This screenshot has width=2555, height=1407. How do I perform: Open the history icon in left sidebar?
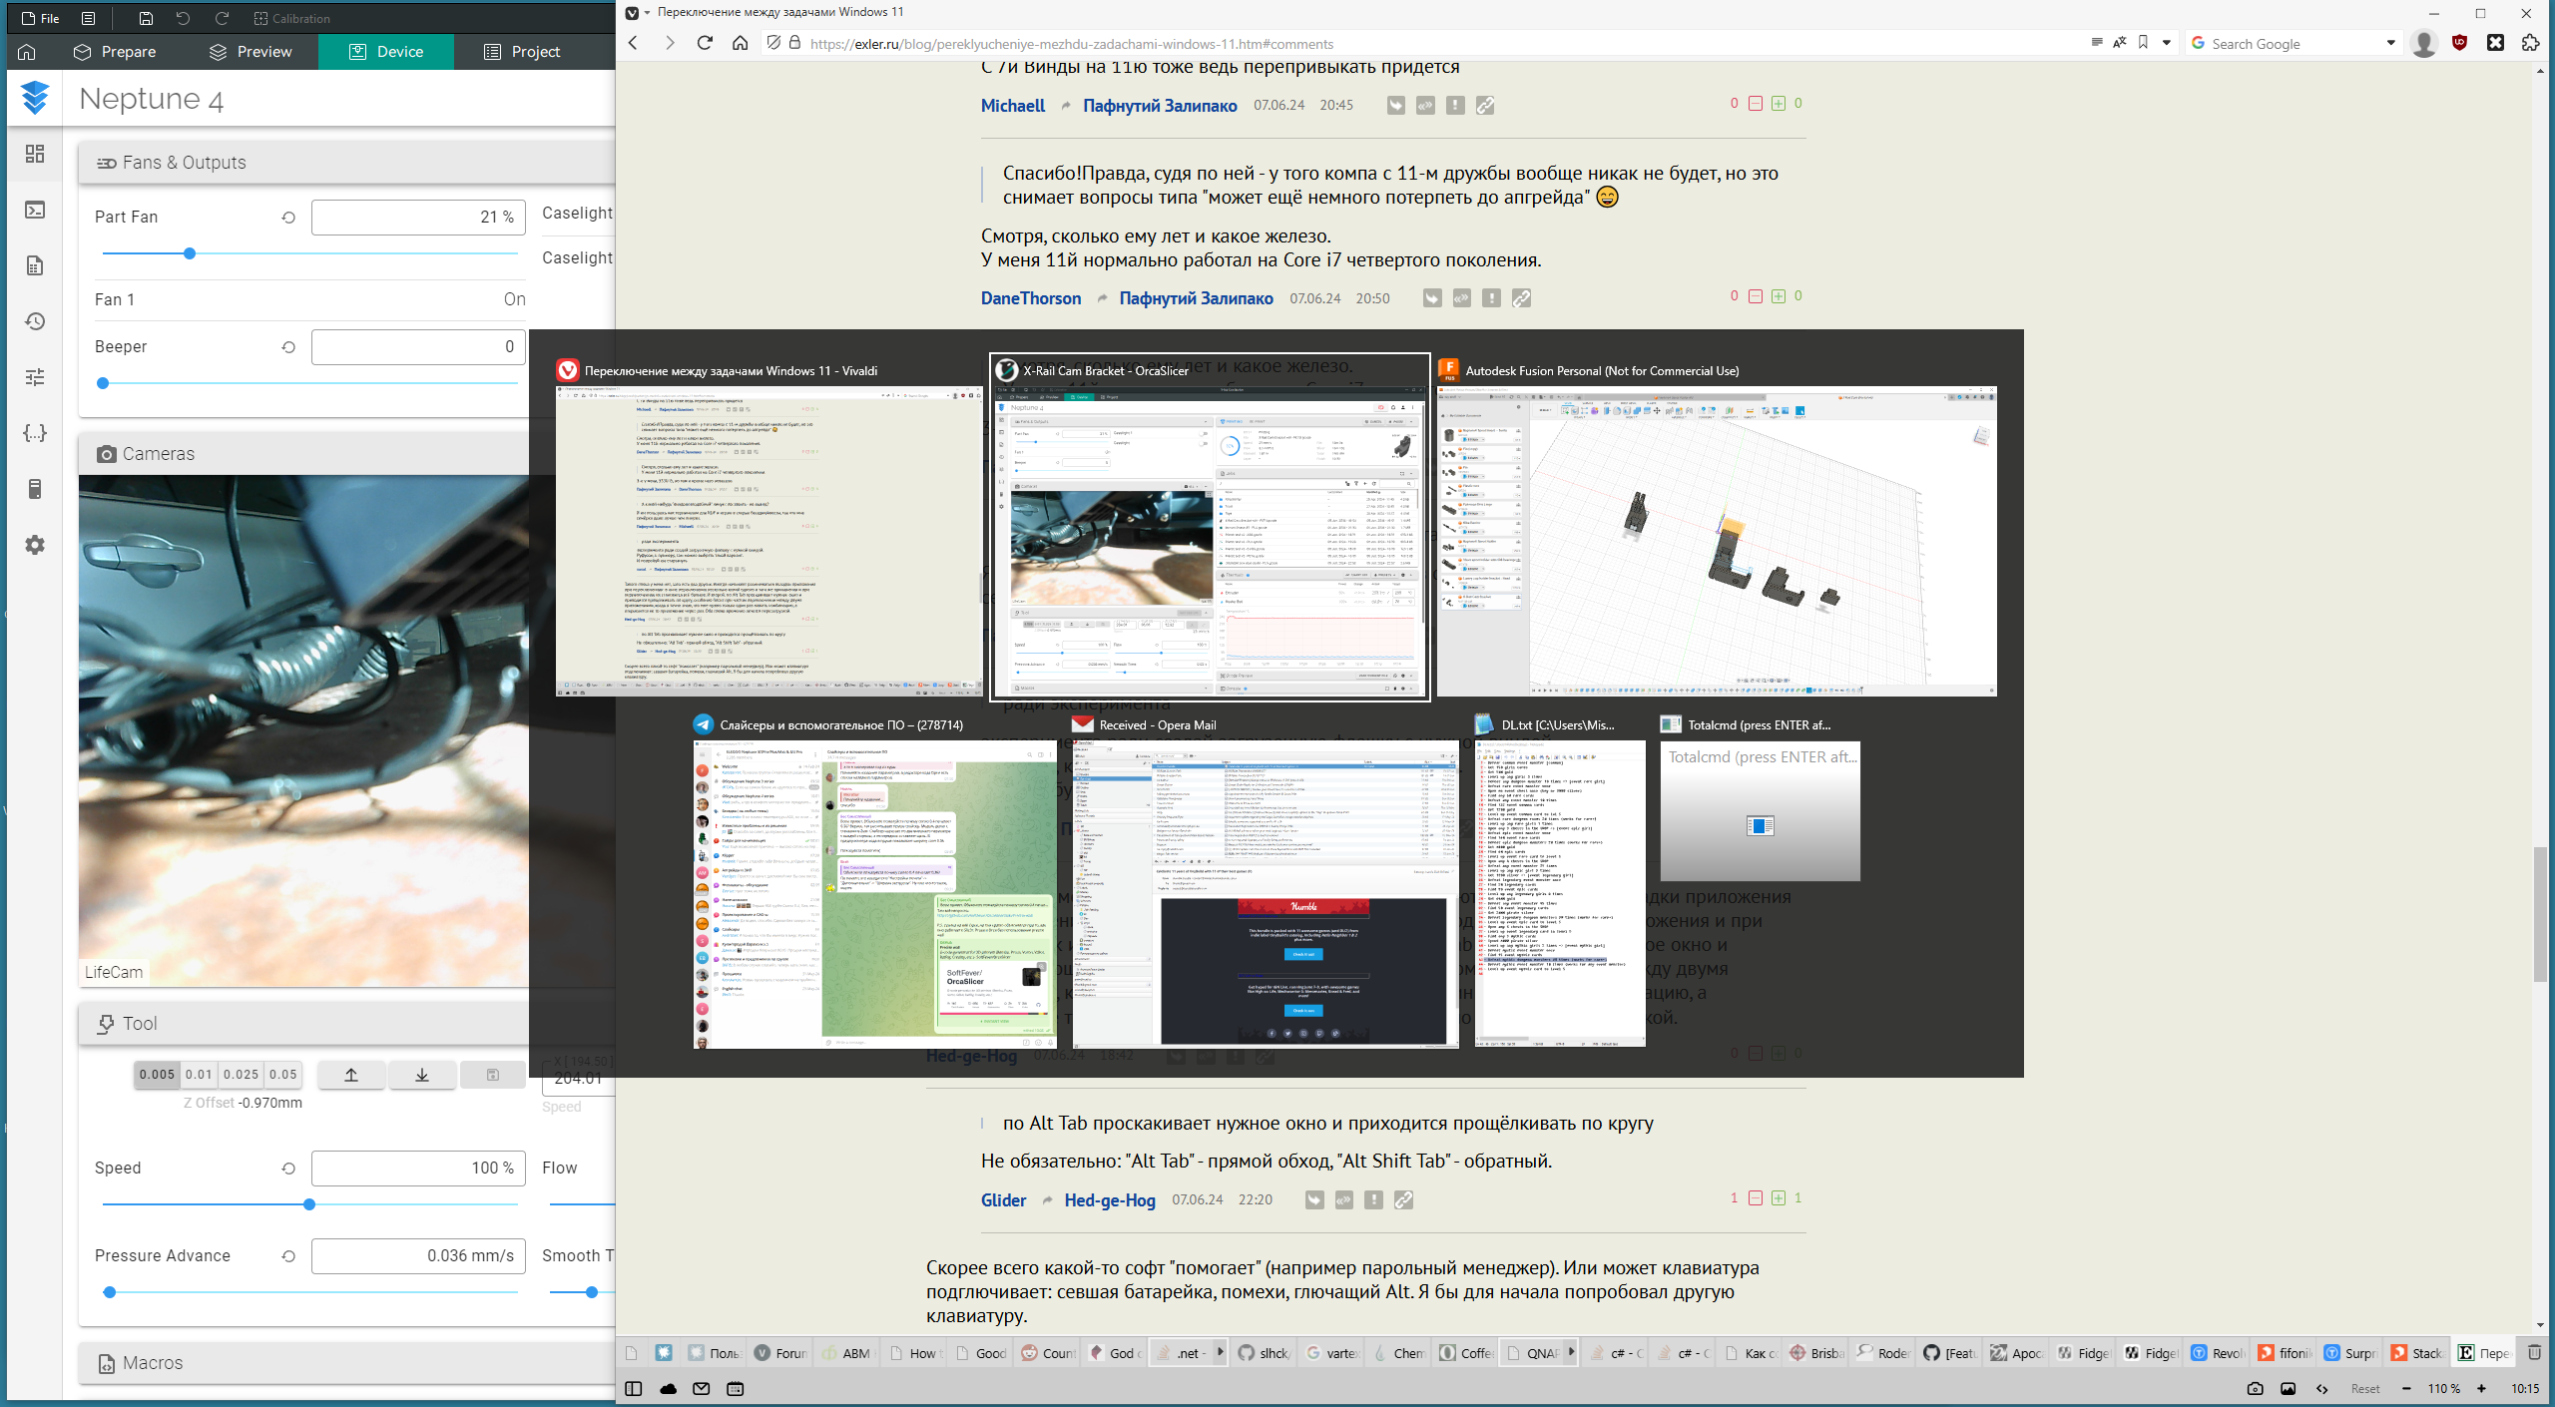(x=35, y=321)
